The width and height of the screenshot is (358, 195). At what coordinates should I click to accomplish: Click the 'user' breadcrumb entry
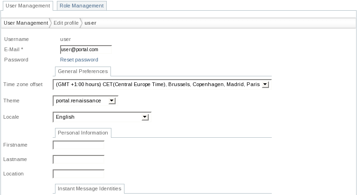tap(90, 23)
